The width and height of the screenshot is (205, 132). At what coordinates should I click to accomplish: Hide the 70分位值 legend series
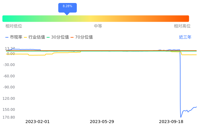coord(82,37)
